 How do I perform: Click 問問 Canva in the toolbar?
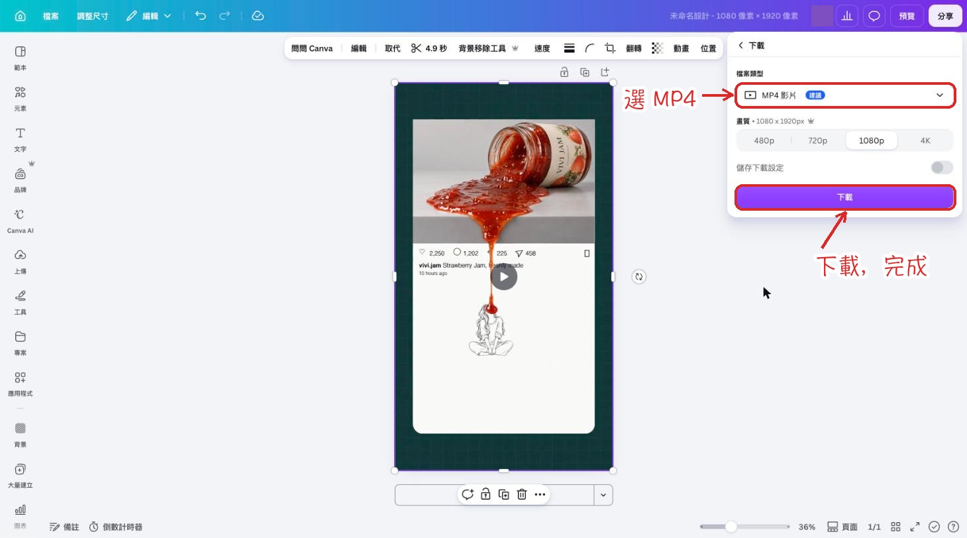point(312,48)
